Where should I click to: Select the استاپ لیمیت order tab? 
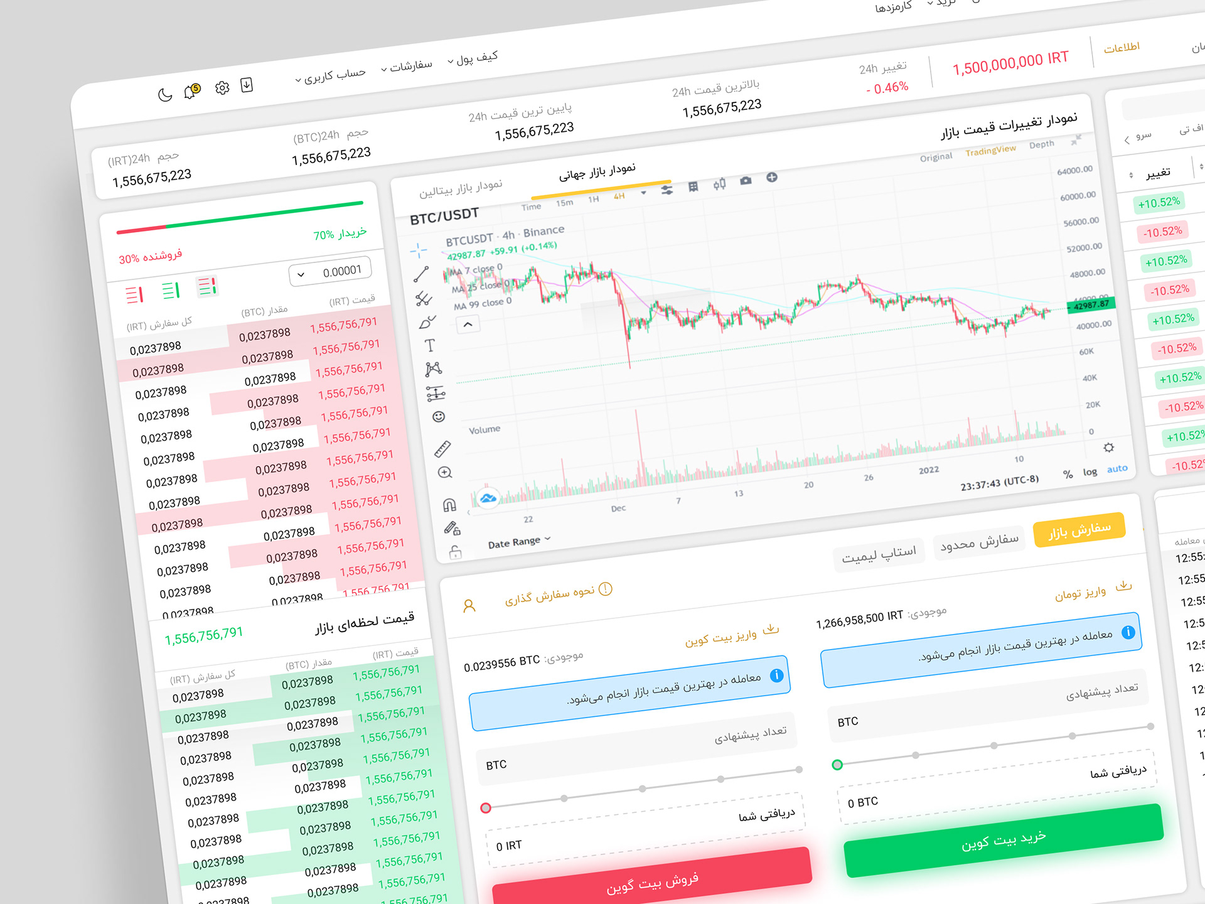point(879,555)
